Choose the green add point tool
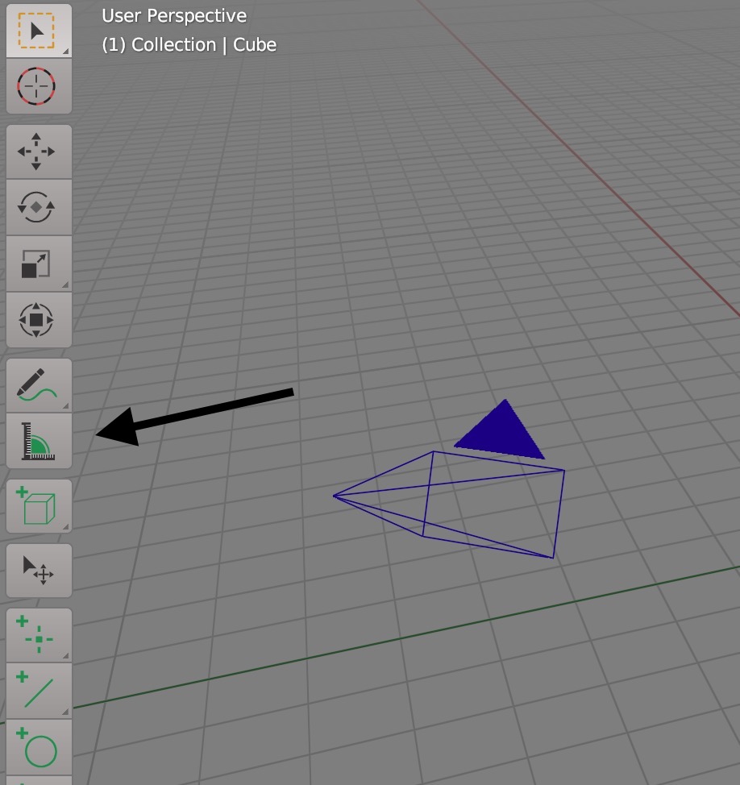Viewport: 740px width, 785px height. pos(38,635)
